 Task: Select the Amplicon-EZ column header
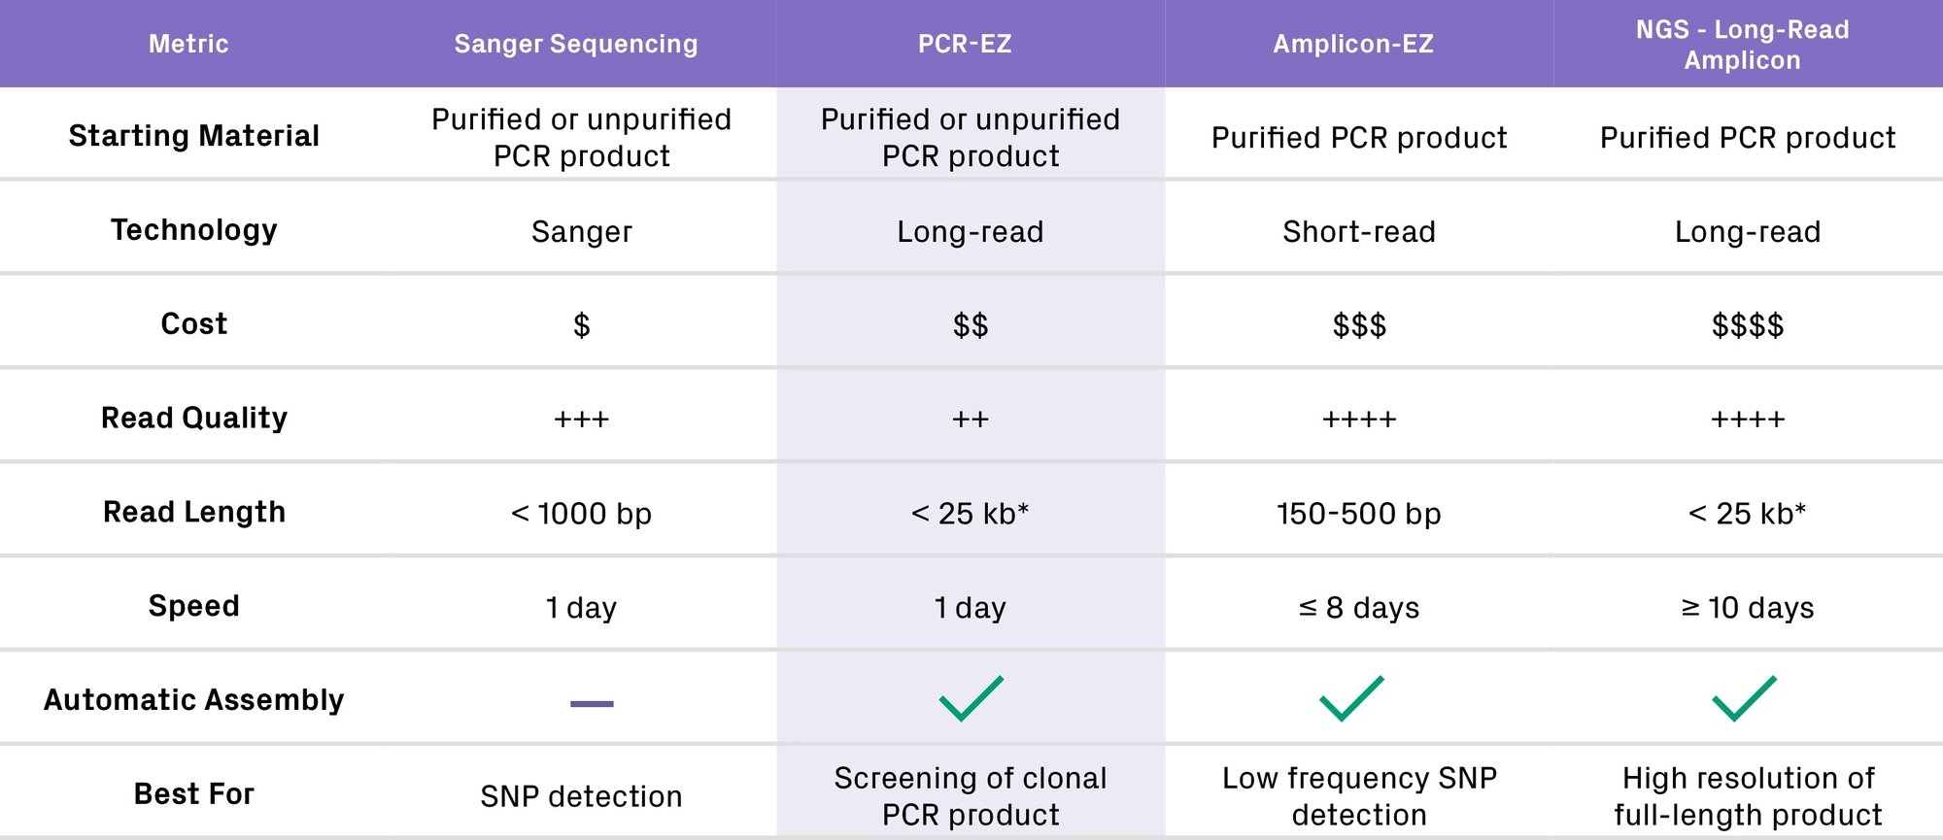(1353, 44)
